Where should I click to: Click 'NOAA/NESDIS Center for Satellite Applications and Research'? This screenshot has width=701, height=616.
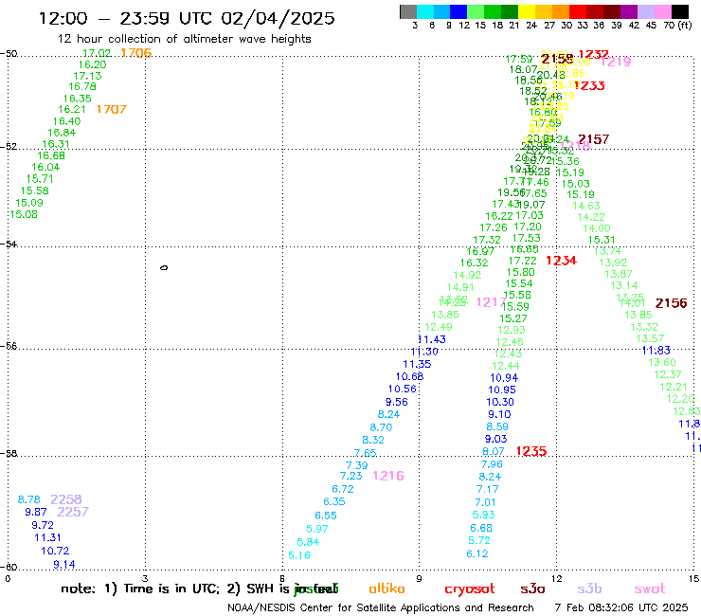pos(381,607)
